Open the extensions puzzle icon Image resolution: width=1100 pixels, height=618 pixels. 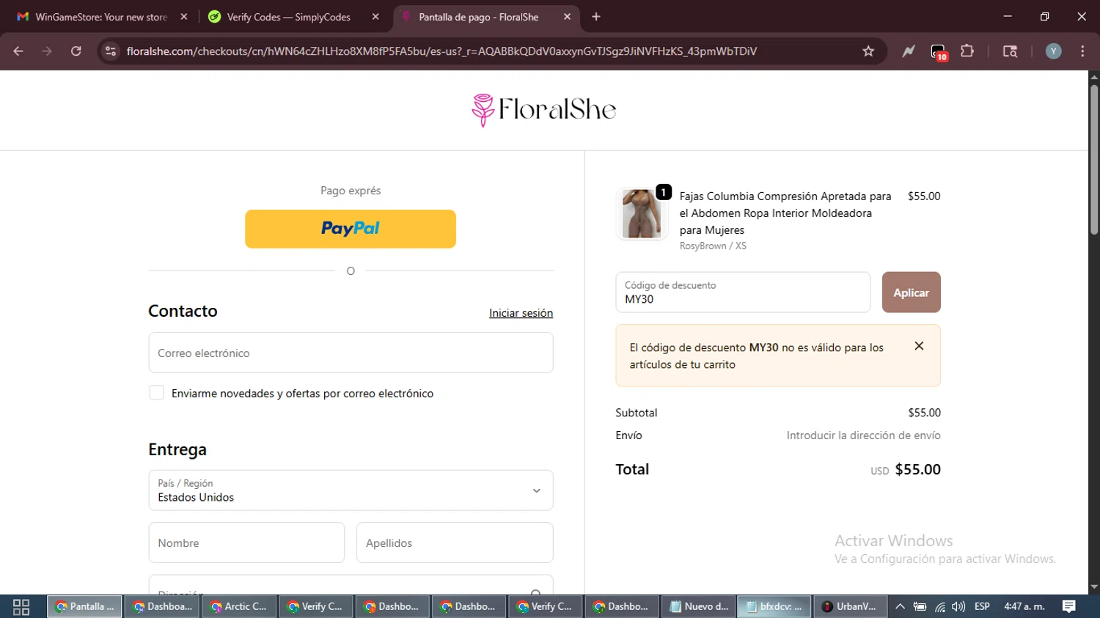click(967, 51)
